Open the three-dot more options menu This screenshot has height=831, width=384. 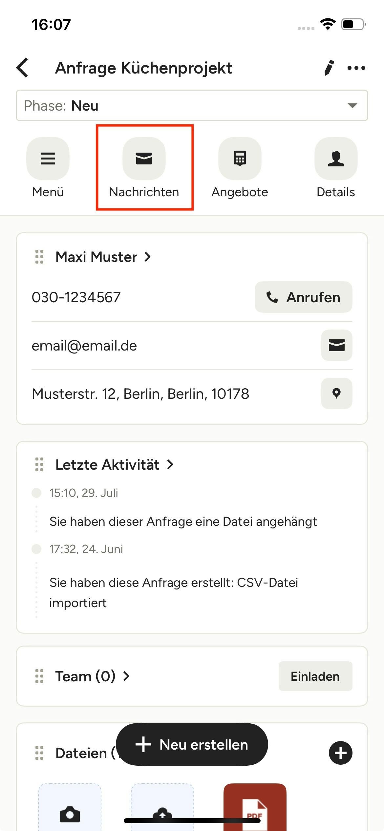pyautogui.click(x=356, y=68)
